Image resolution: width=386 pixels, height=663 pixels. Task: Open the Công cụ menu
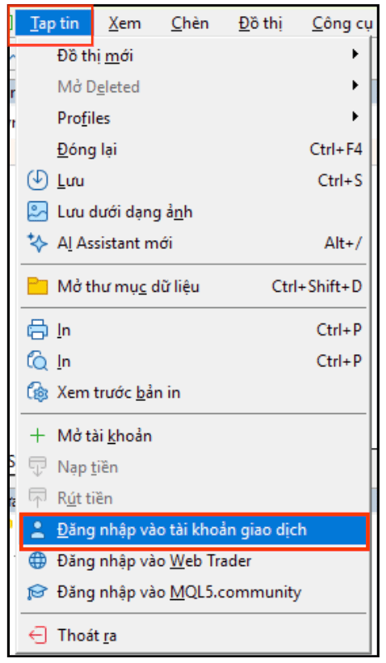pyautogui.click(x=342, y=24)
